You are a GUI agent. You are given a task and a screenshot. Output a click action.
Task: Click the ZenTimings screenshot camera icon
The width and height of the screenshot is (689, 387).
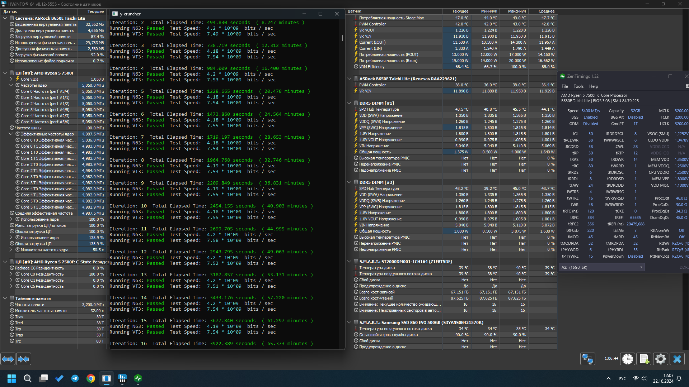(687, 86)
